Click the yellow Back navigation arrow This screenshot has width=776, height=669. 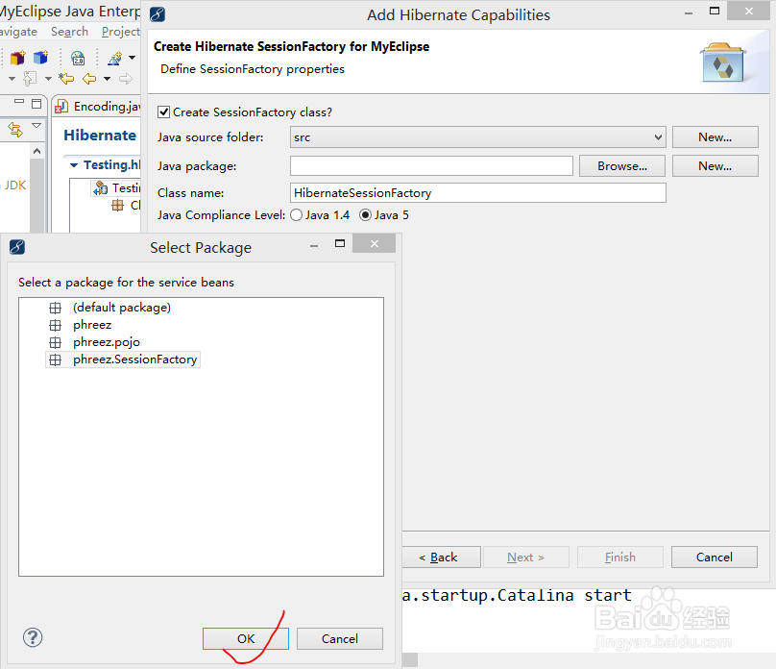(89, 78)
